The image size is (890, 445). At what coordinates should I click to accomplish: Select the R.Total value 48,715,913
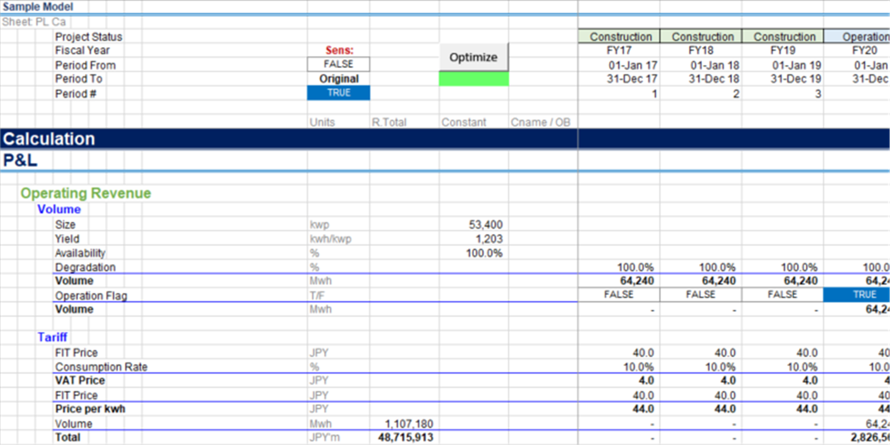tap(405, 437)
